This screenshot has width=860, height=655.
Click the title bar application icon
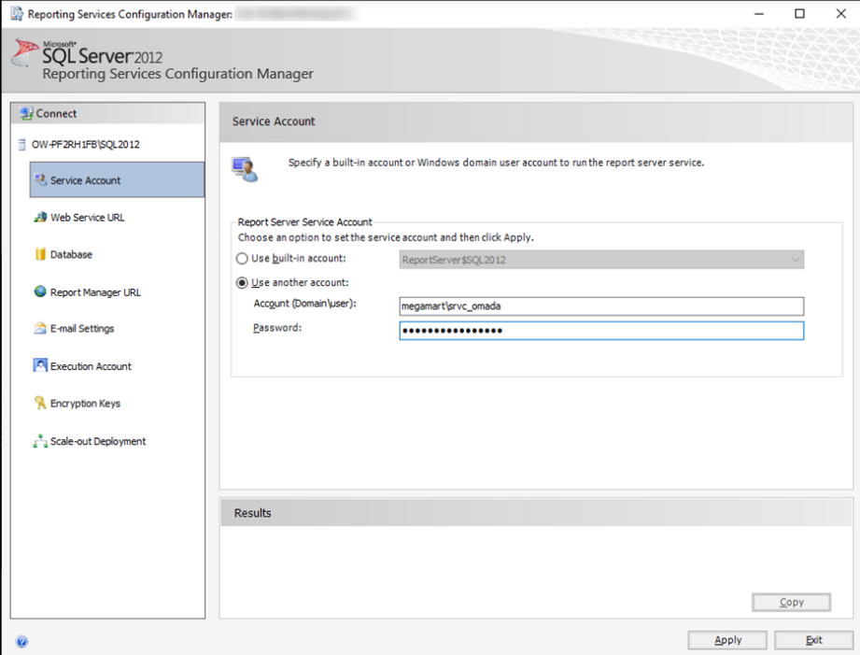tap(17, 14)
